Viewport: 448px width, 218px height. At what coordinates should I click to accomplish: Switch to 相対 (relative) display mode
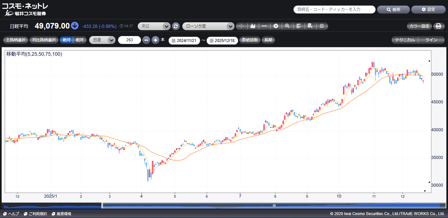[79, 40]
